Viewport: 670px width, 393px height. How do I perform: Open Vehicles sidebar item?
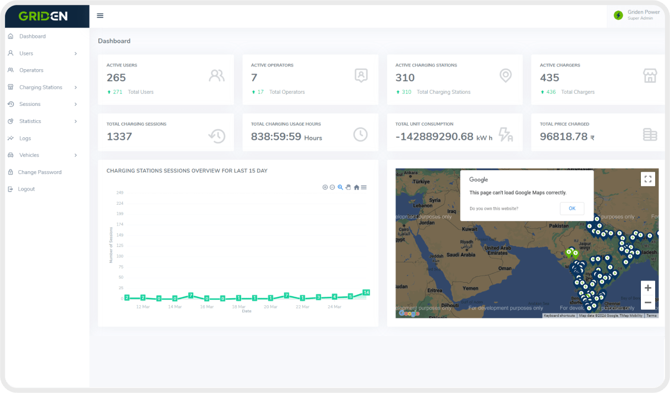29,155
